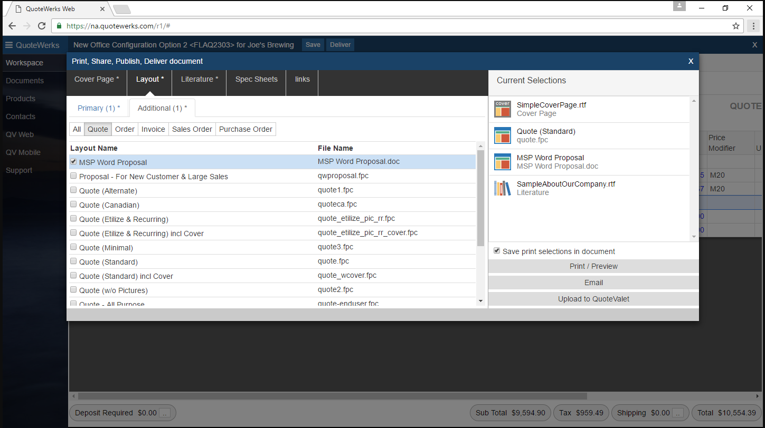Check Quote (Standard) incl Cover layout

pyautogui.click(x=73, y=276)
